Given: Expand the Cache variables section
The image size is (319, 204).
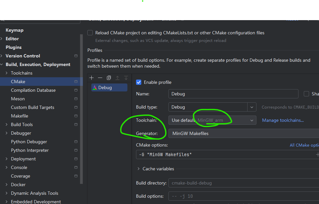Looking at the screenshot, I should pos(139,169).
